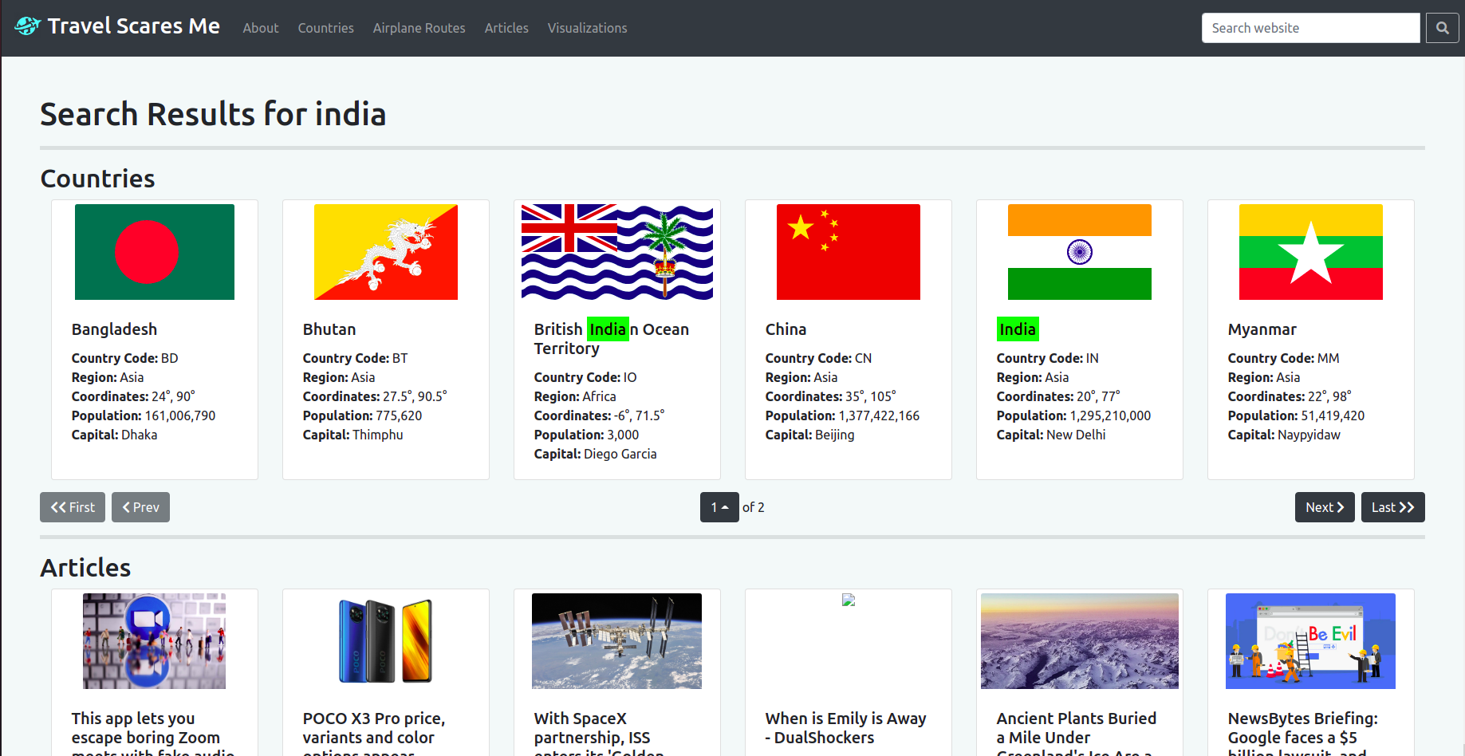Select China population 1,377,422,166 text
Screen dimensions: 1465x756
pyautogui.click(x=879, y=415)
